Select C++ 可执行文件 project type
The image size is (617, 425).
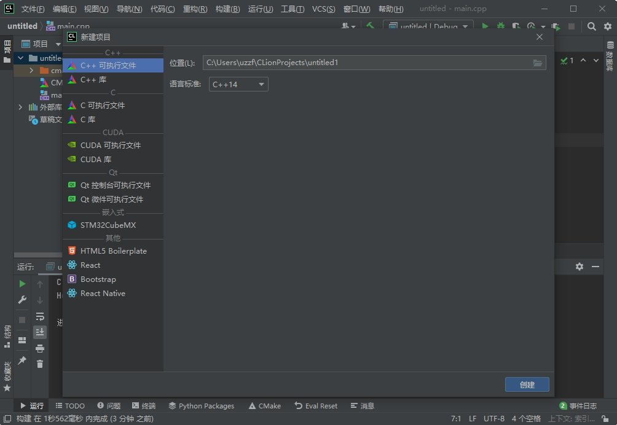point(113,65)
